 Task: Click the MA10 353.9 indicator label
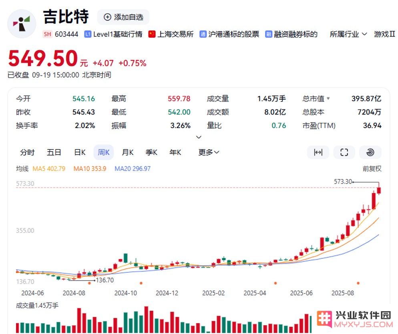[x=90, y=169]
